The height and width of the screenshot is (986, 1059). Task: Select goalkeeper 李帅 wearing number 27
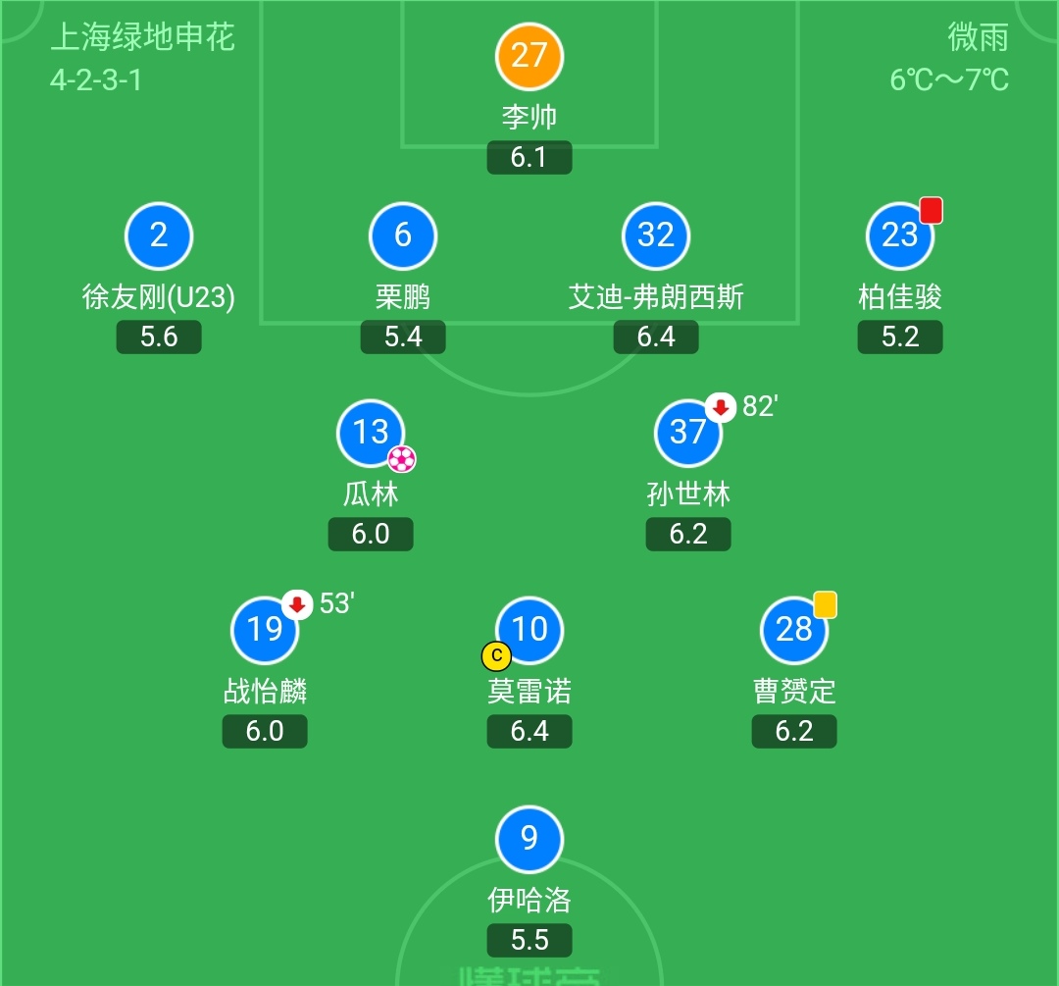coord(529,56)
